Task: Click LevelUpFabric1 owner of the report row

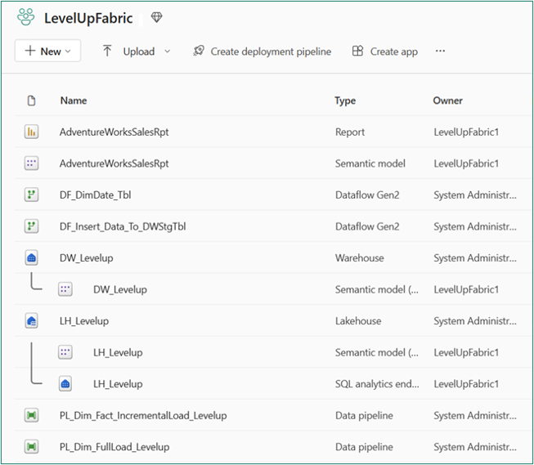Action: pos(466,132)
